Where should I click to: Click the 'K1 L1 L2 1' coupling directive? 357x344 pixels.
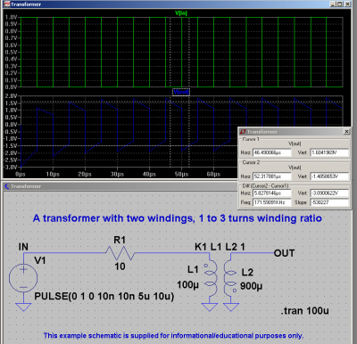[220, 247]
